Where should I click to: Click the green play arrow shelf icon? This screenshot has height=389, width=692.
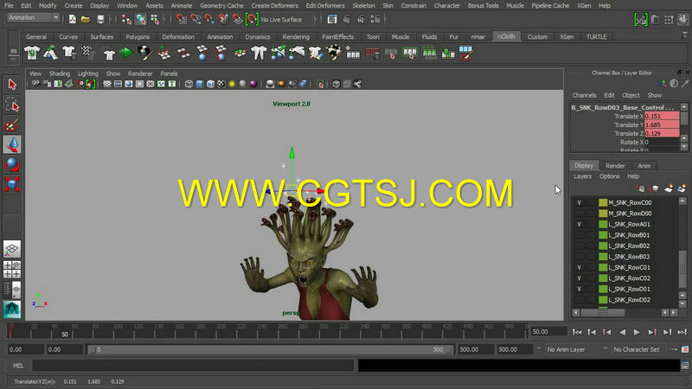click(x=126, y=53)
